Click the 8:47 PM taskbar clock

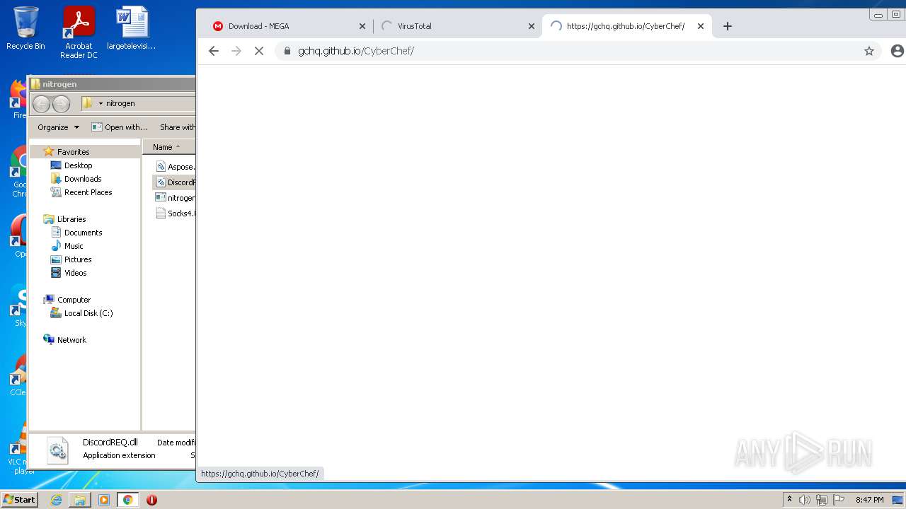click(x=869, y=500)
